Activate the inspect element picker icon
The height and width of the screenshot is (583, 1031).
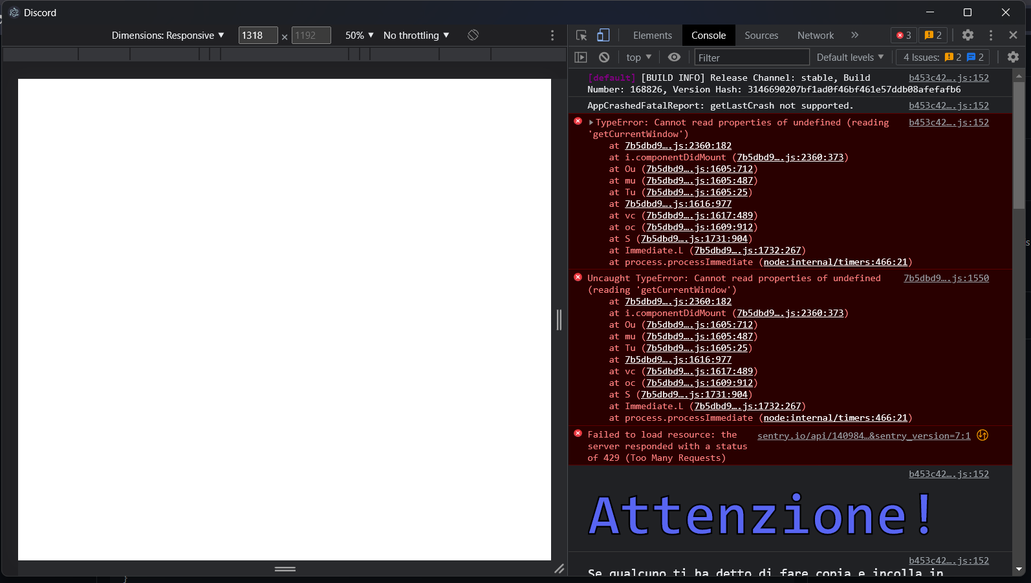[x=581, y=36]
